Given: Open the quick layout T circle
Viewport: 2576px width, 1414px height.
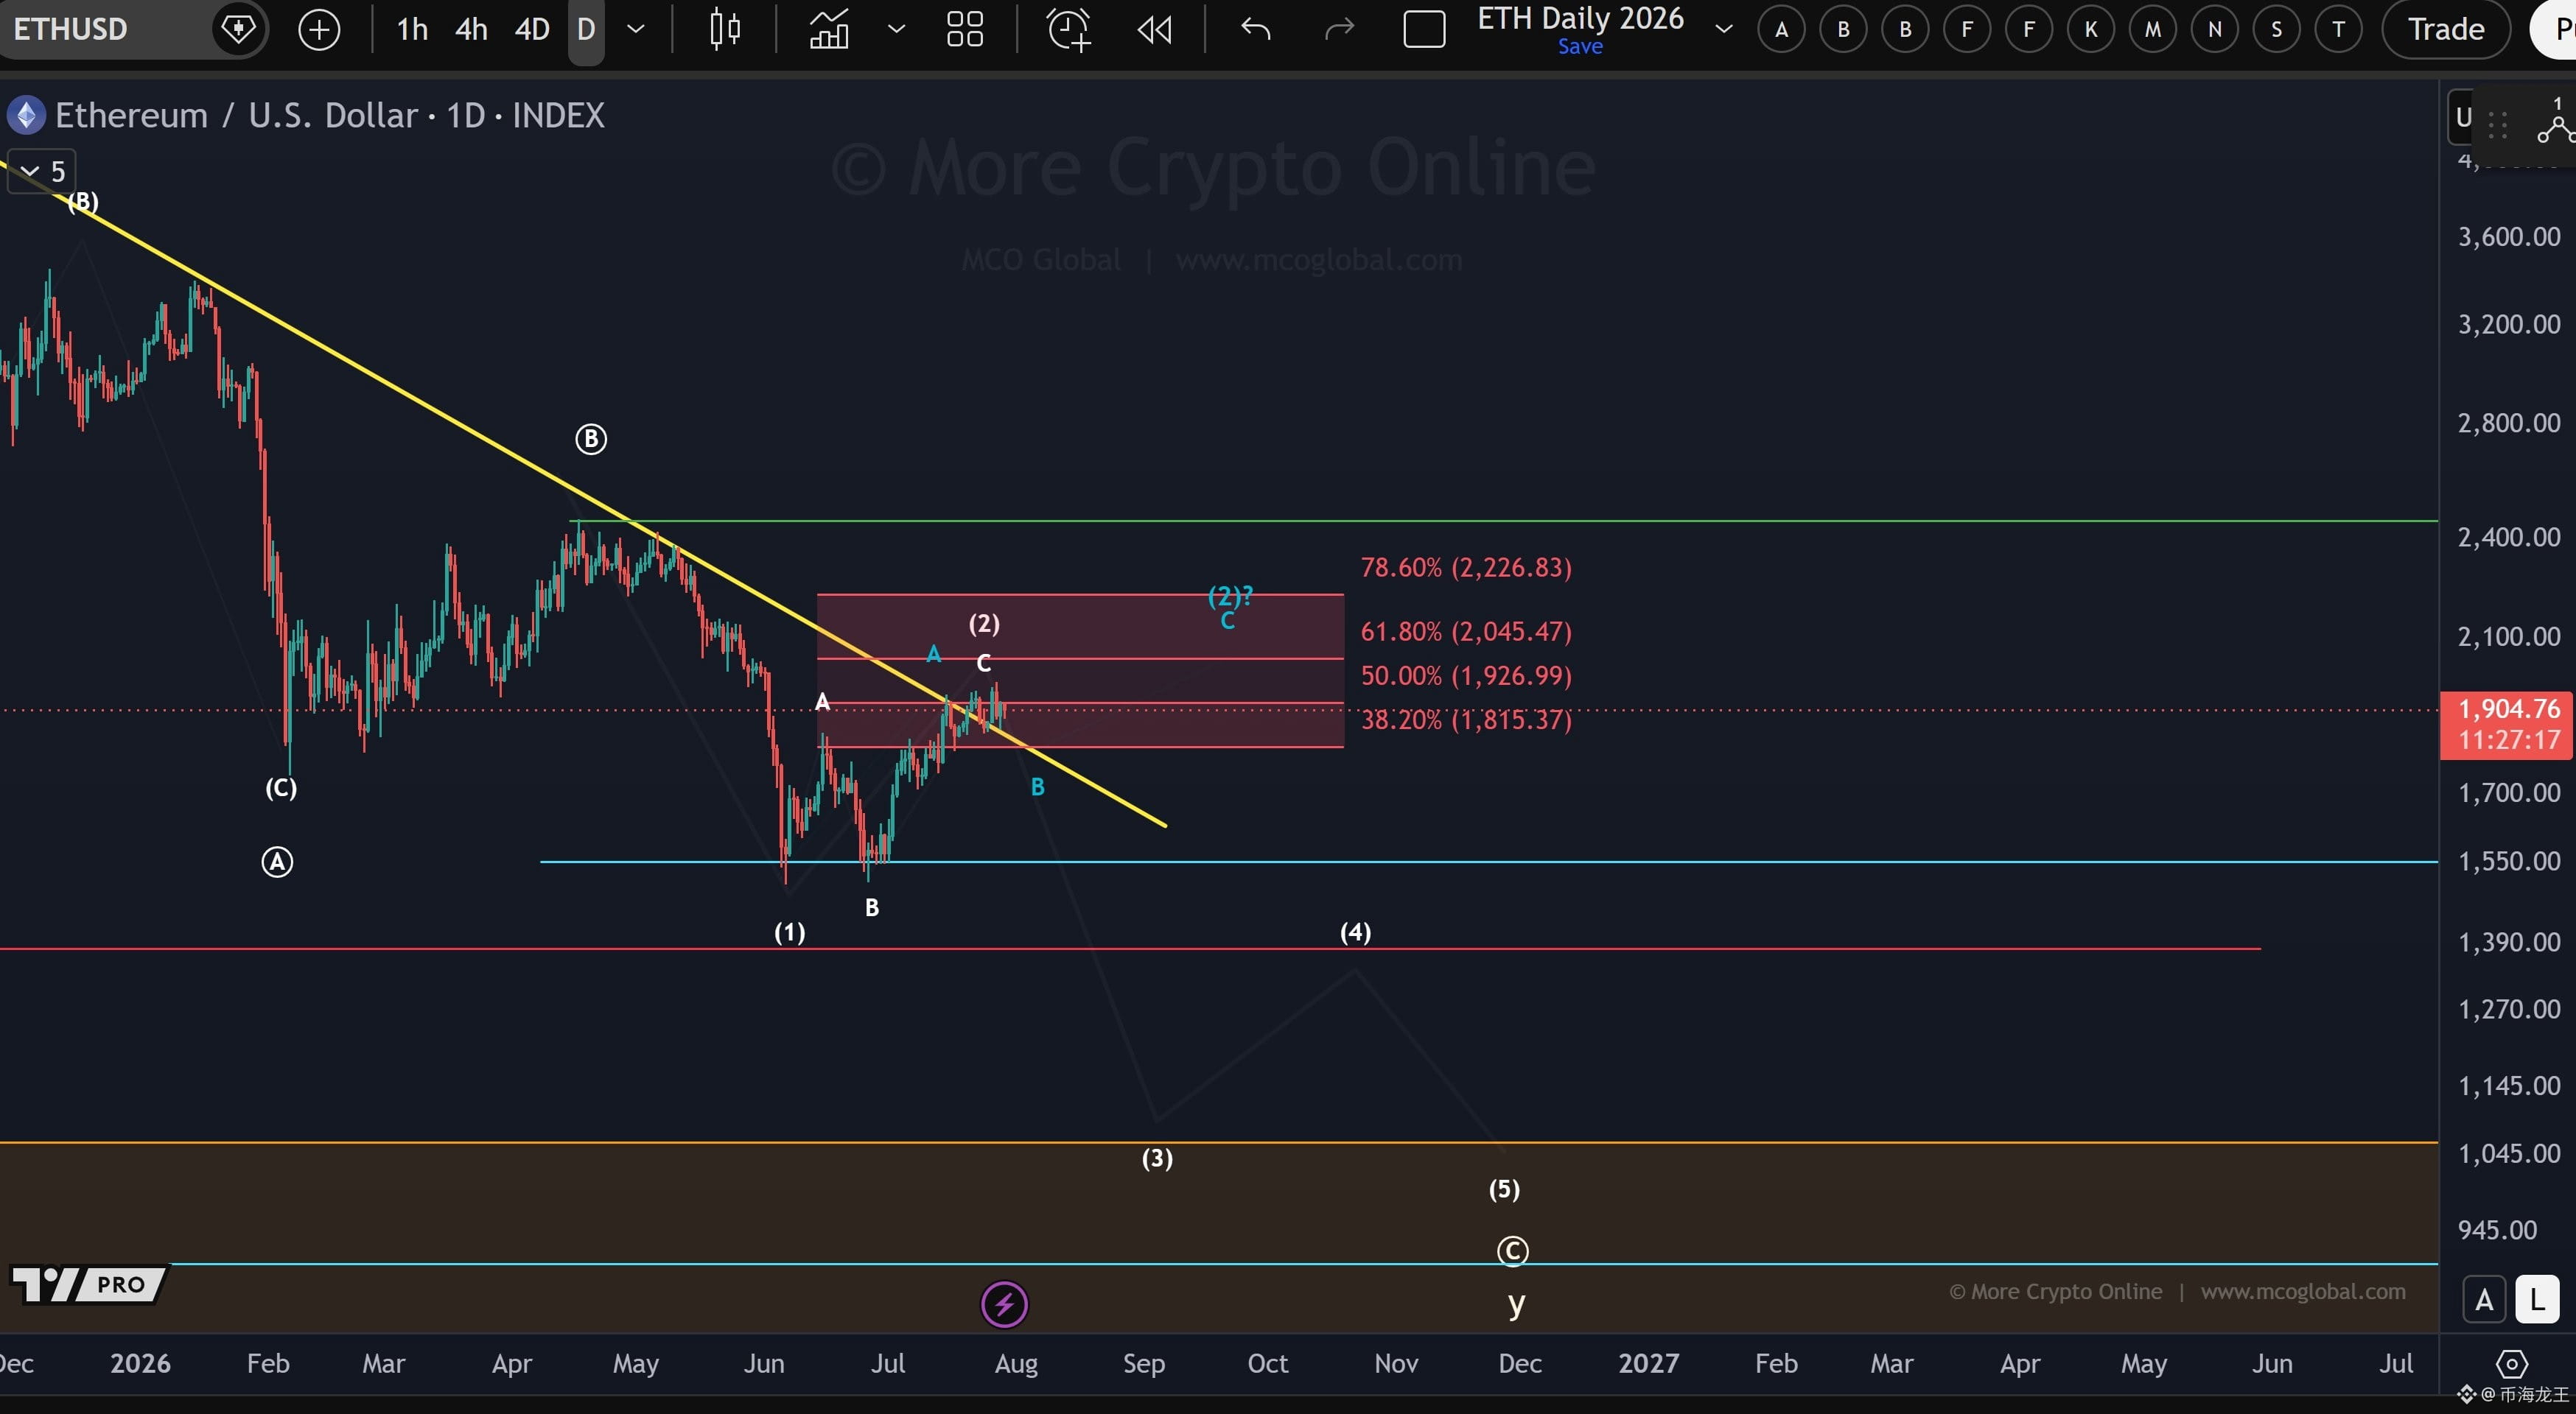Looking at the screenshot, I should tap(2338, 29).
